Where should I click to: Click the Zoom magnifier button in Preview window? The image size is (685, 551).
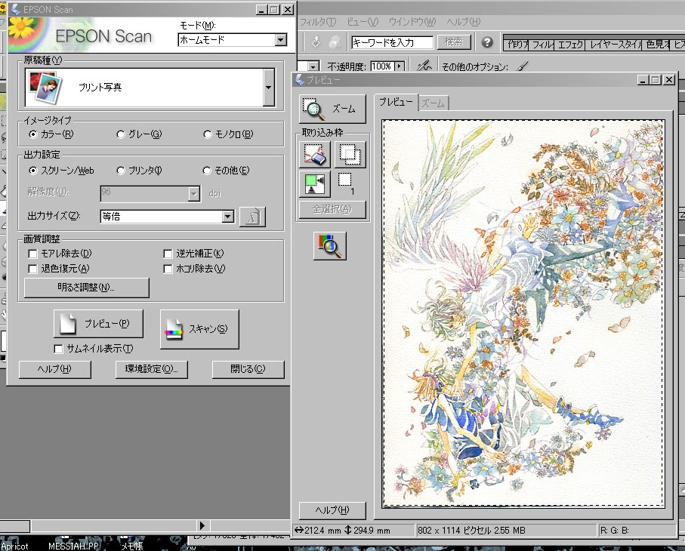click(332, 109)
